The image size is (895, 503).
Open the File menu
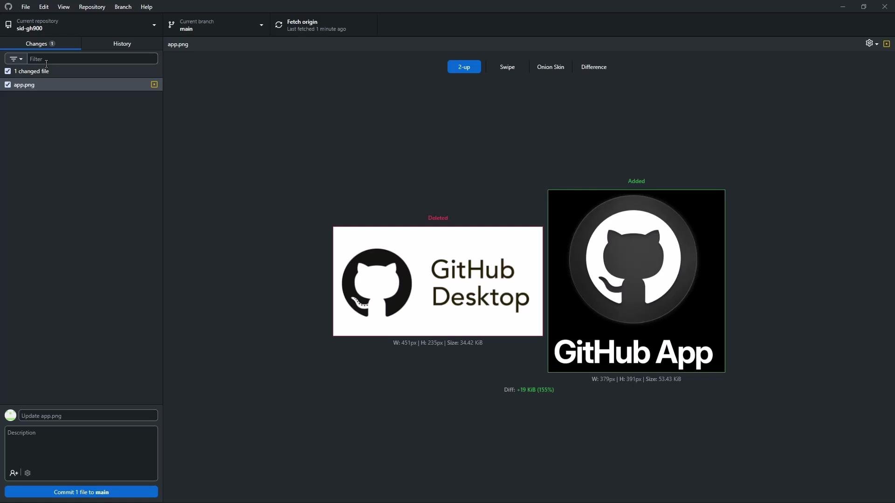click(x=26, y=7)
